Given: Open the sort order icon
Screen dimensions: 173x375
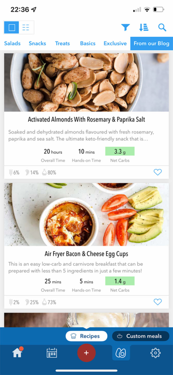Looking at the screenshot, I should (144, 27).
